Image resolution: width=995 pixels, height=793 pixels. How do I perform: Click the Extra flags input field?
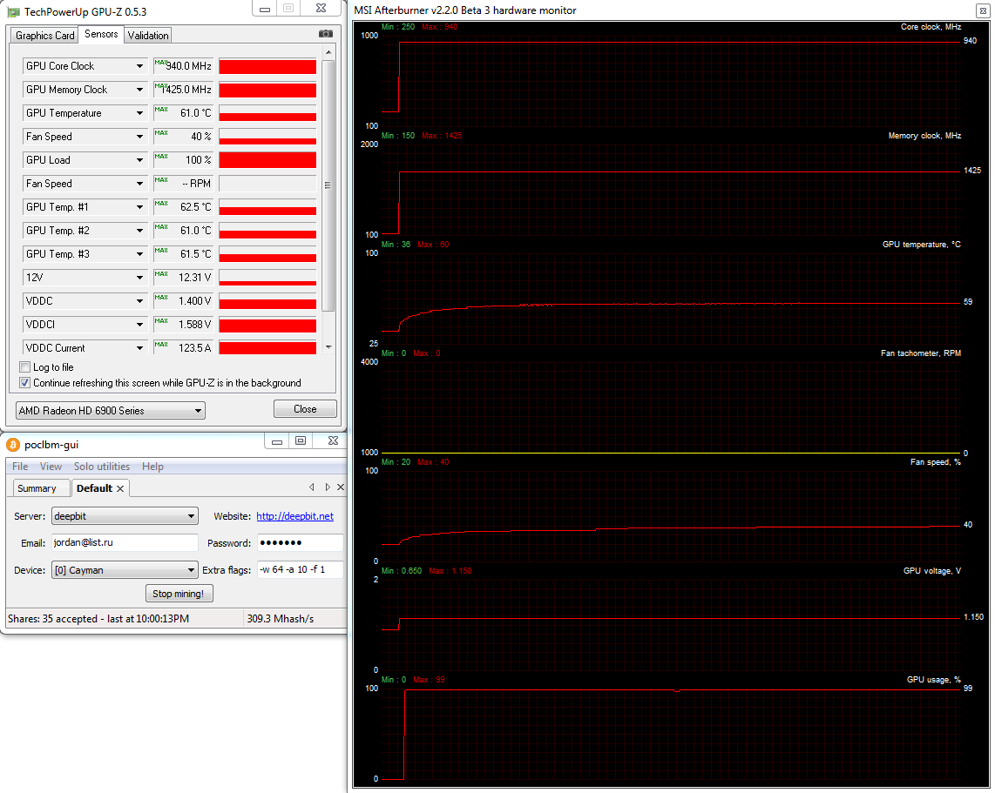(x=300, y=570)
